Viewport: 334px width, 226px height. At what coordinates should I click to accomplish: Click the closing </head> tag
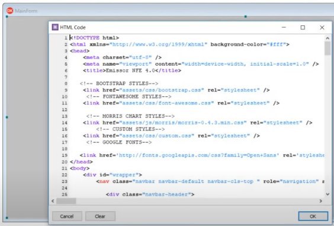pyautogui.click(x=81, y=162)
